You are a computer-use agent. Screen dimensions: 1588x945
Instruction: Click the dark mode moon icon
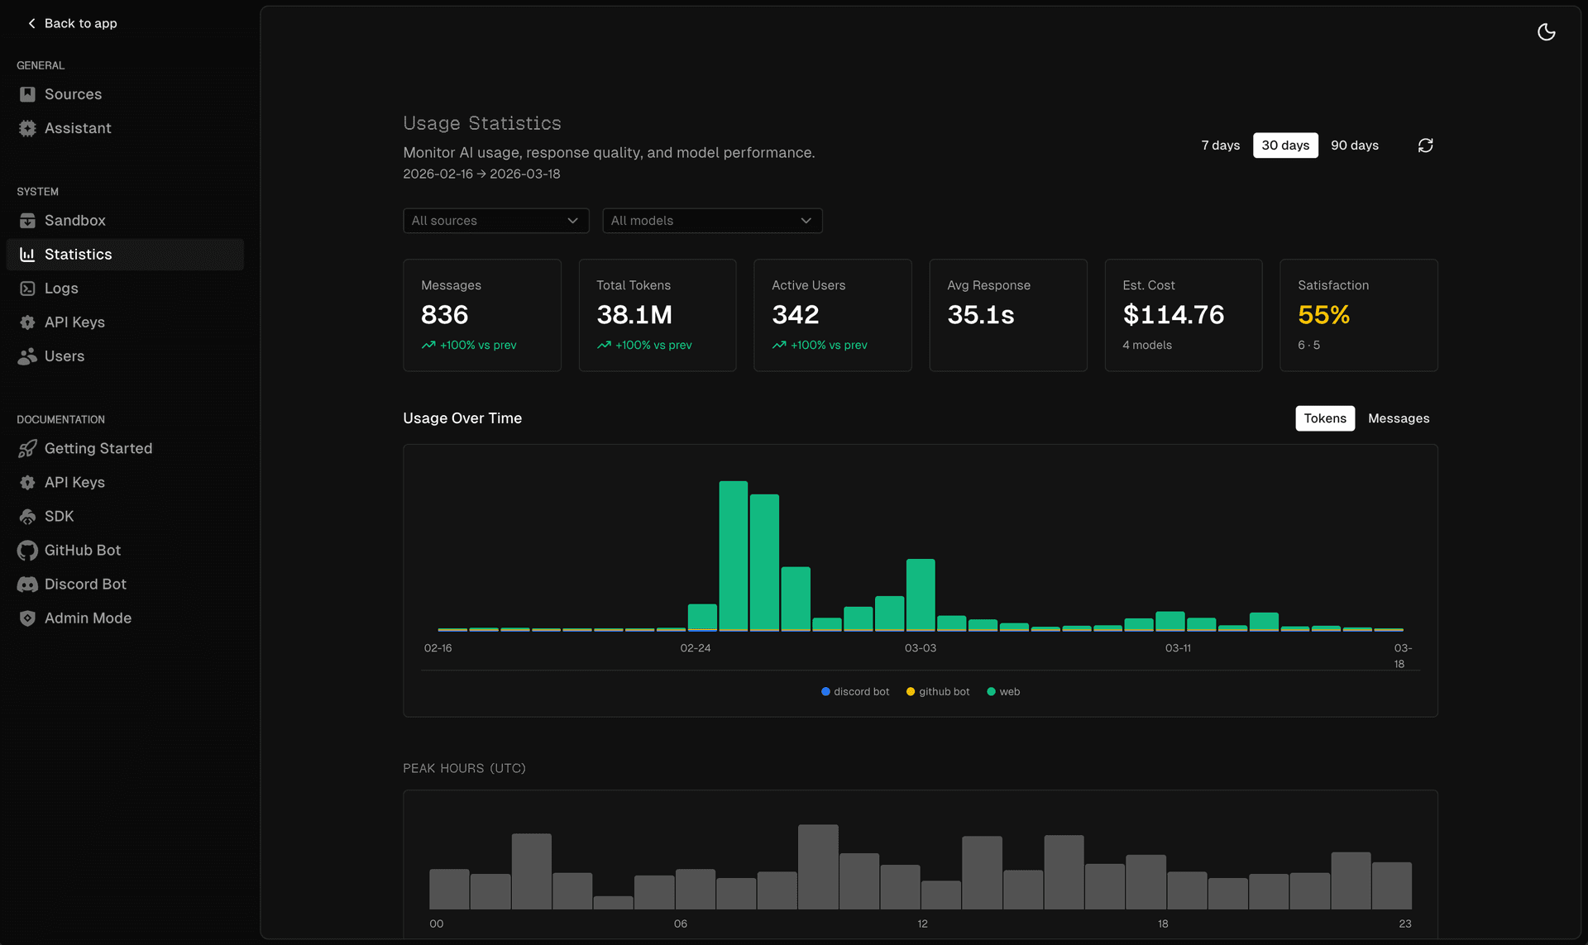pos(1546,32)
